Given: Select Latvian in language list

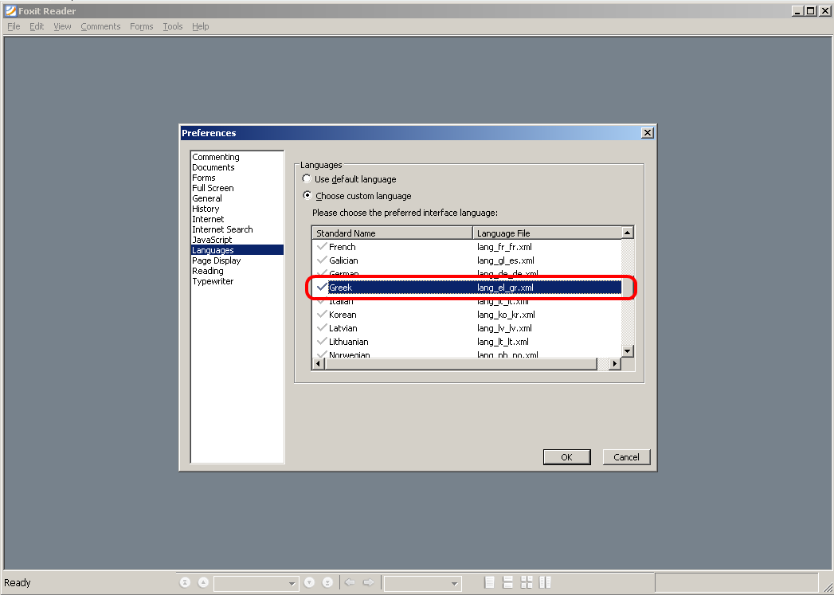Looking at the screenshot, I should [343, 328].
